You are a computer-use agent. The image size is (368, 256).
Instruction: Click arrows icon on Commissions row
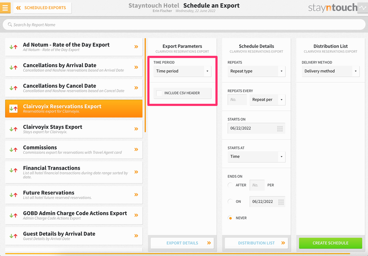click(13, 150)
